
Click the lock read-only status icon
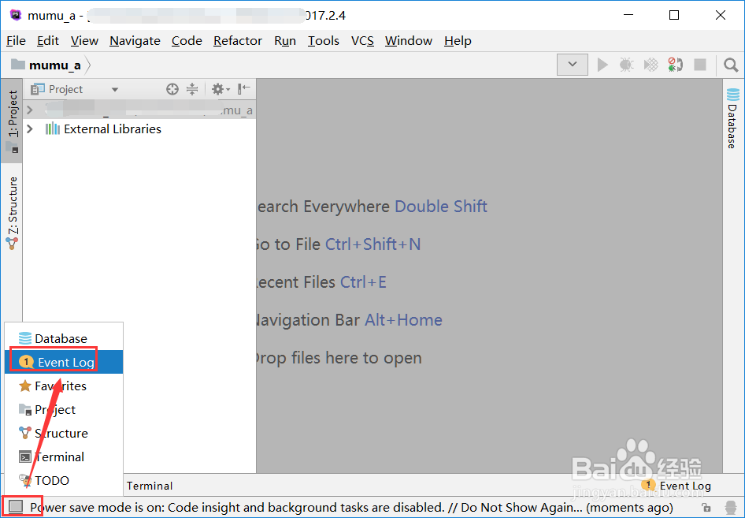[x=706, y=508]
